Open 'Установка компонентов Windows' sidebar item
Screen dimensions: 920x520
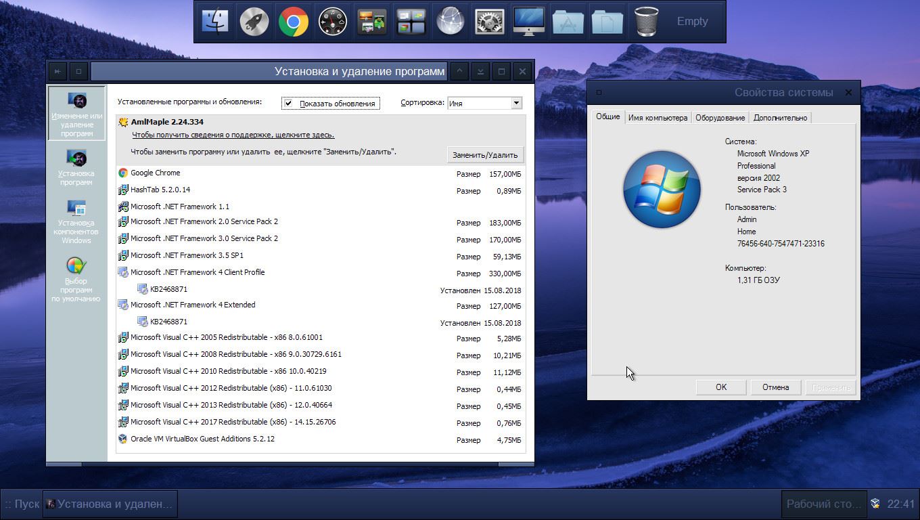[x=76, y=221]
